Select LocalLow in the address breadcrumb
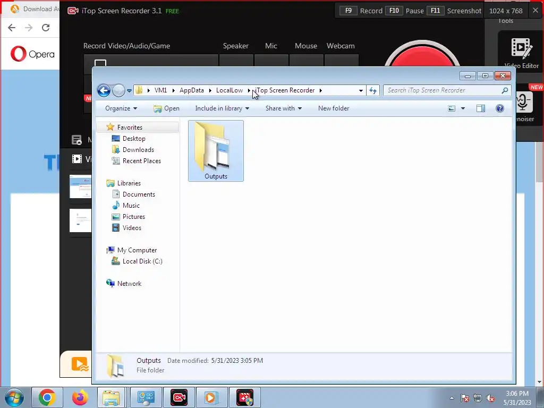This screenshot has height=408, width=544. (229, 90)
